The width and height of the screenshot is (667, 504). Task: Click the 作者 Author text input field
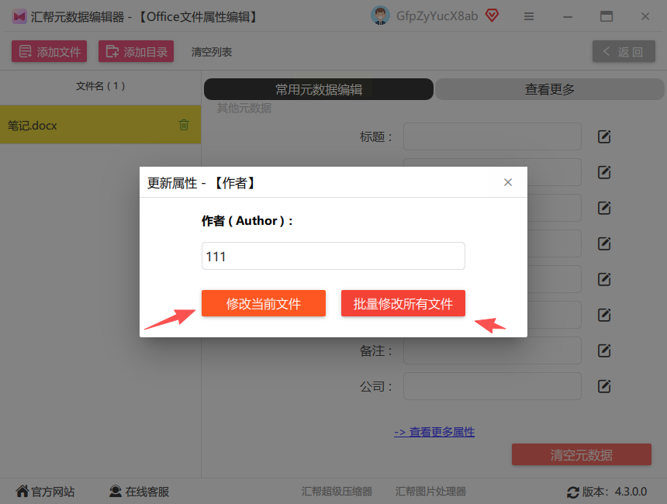pyautogui.click(x=333, y=256)
